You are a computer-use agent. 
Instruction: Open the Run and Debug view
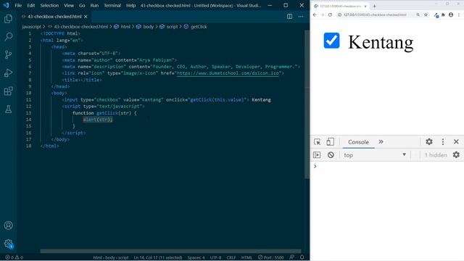[8, 72]
